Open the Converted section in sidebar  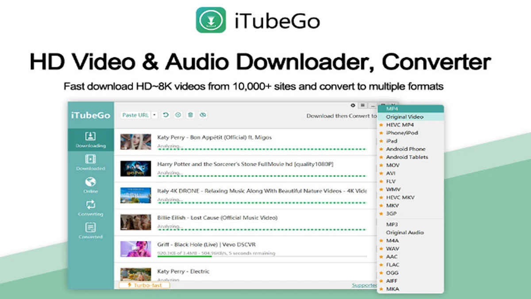click(x=90, y=230)
